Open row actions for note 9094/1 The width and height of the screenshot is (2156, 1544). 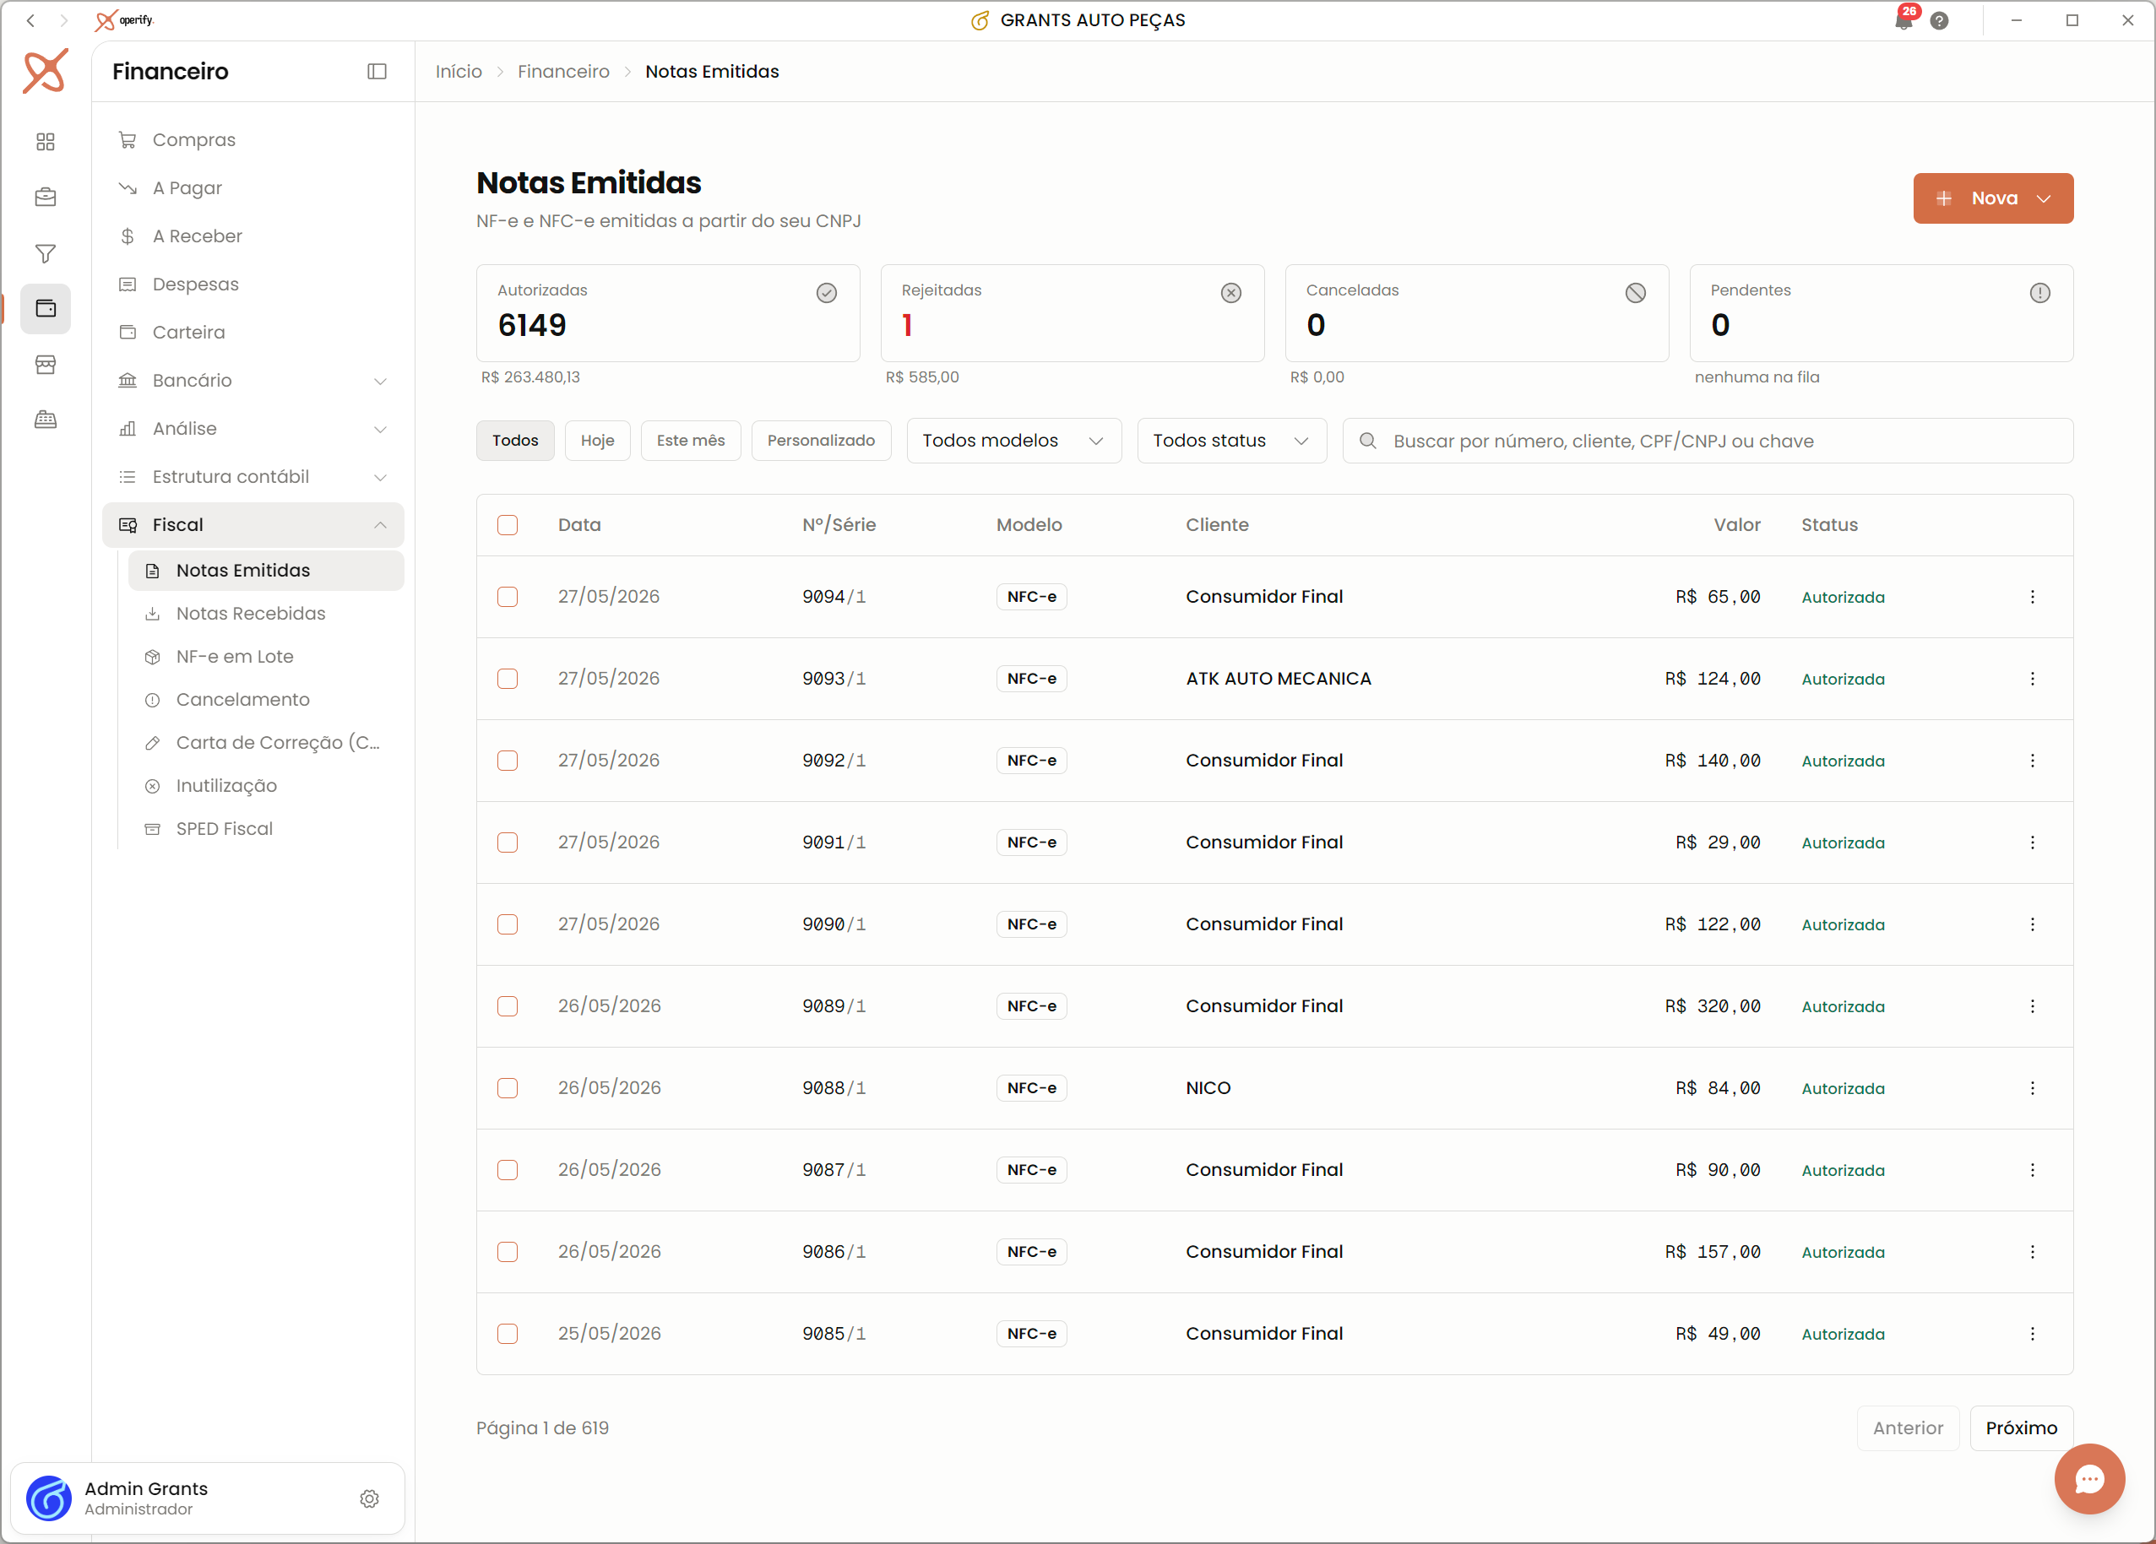click(2033, 597)
